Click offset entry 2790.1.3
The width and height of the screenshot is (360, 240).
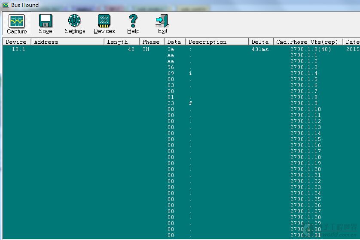304,67
